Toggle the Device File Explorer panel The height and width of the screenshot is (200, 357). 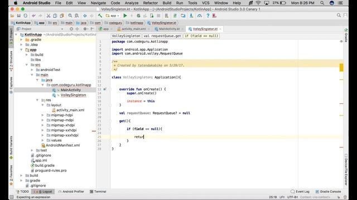(x=346, y=169)
